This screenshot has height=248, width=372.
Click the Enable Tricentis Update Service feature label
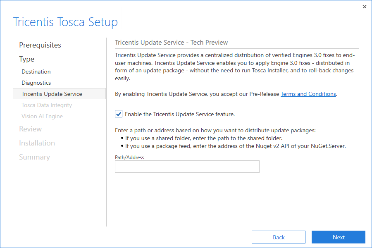180,114
